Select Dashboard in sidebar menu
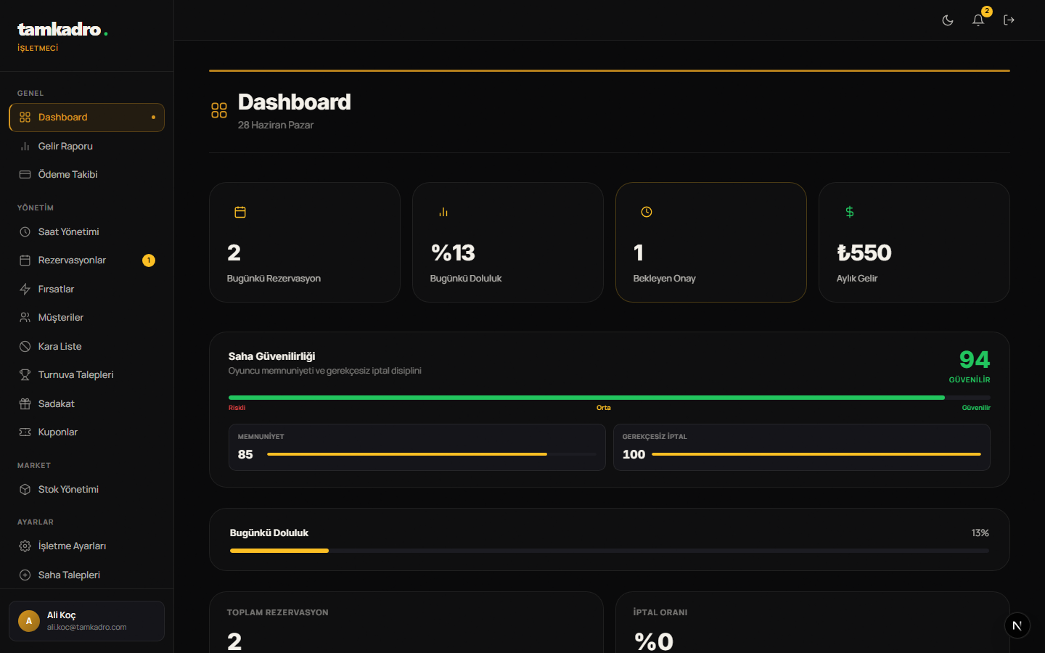Viewport: 1045px width, 653px height. point(86,118)
